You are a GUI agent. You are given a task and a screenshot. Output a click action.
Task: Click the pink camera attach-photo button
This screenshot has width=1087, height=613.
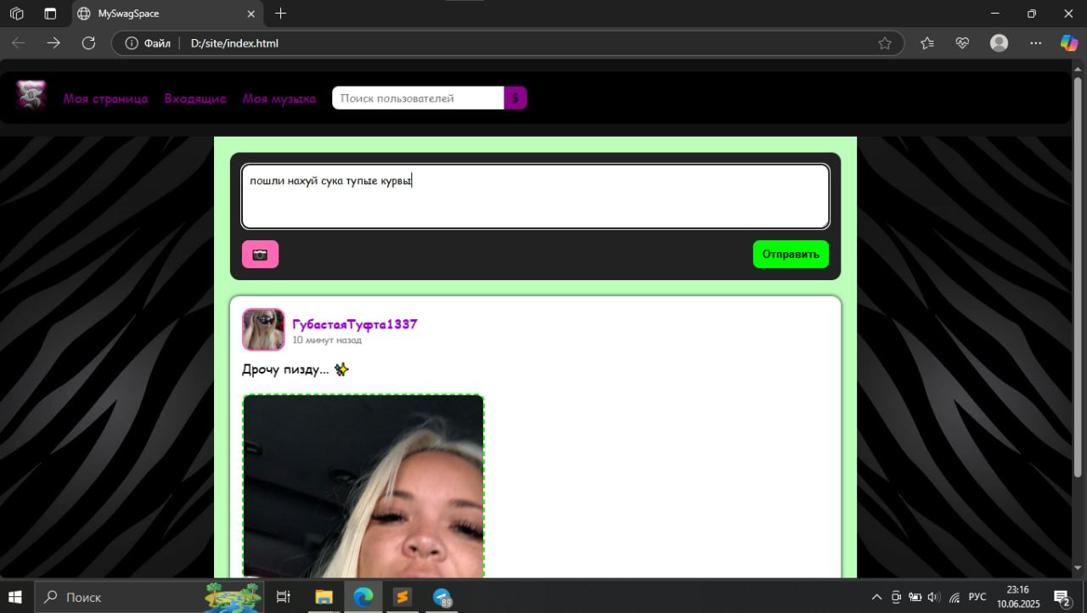point(260,254)
